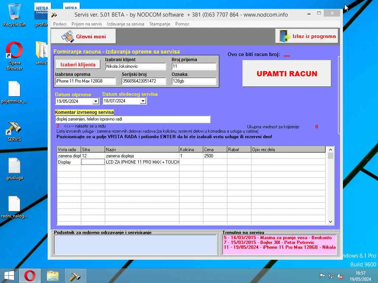Open the Action Center flag tray icon
The image size is (378, 283).
click(x=322, y=276)
